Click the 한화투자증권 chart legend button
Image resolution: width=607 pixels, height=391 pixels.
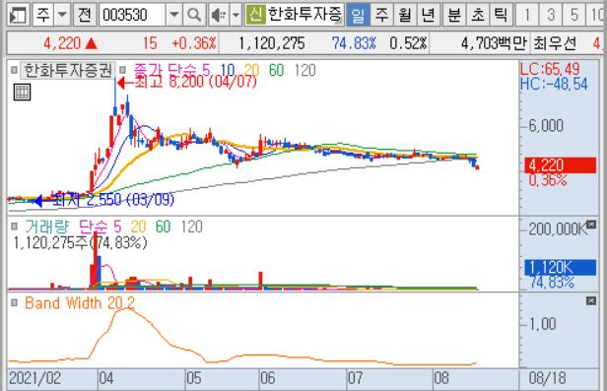click(x=68, y=70)
